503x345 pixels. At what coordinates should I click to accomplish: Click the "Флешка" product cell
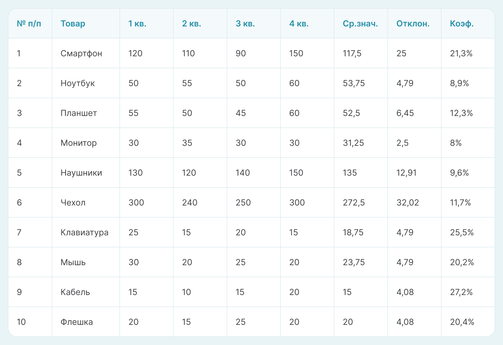[x=76, y=322]
